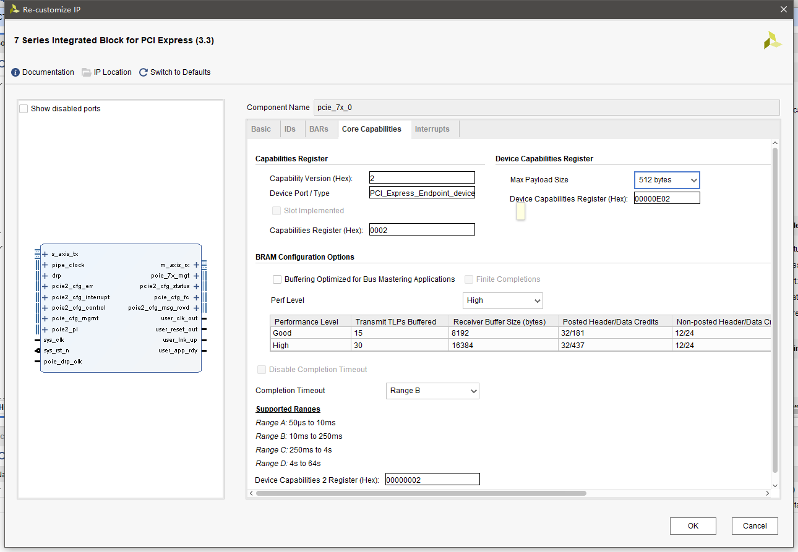Toggle Show disabled ports checkbox
The height and width of the screenshot is (552, 798).
pos(24,109)
